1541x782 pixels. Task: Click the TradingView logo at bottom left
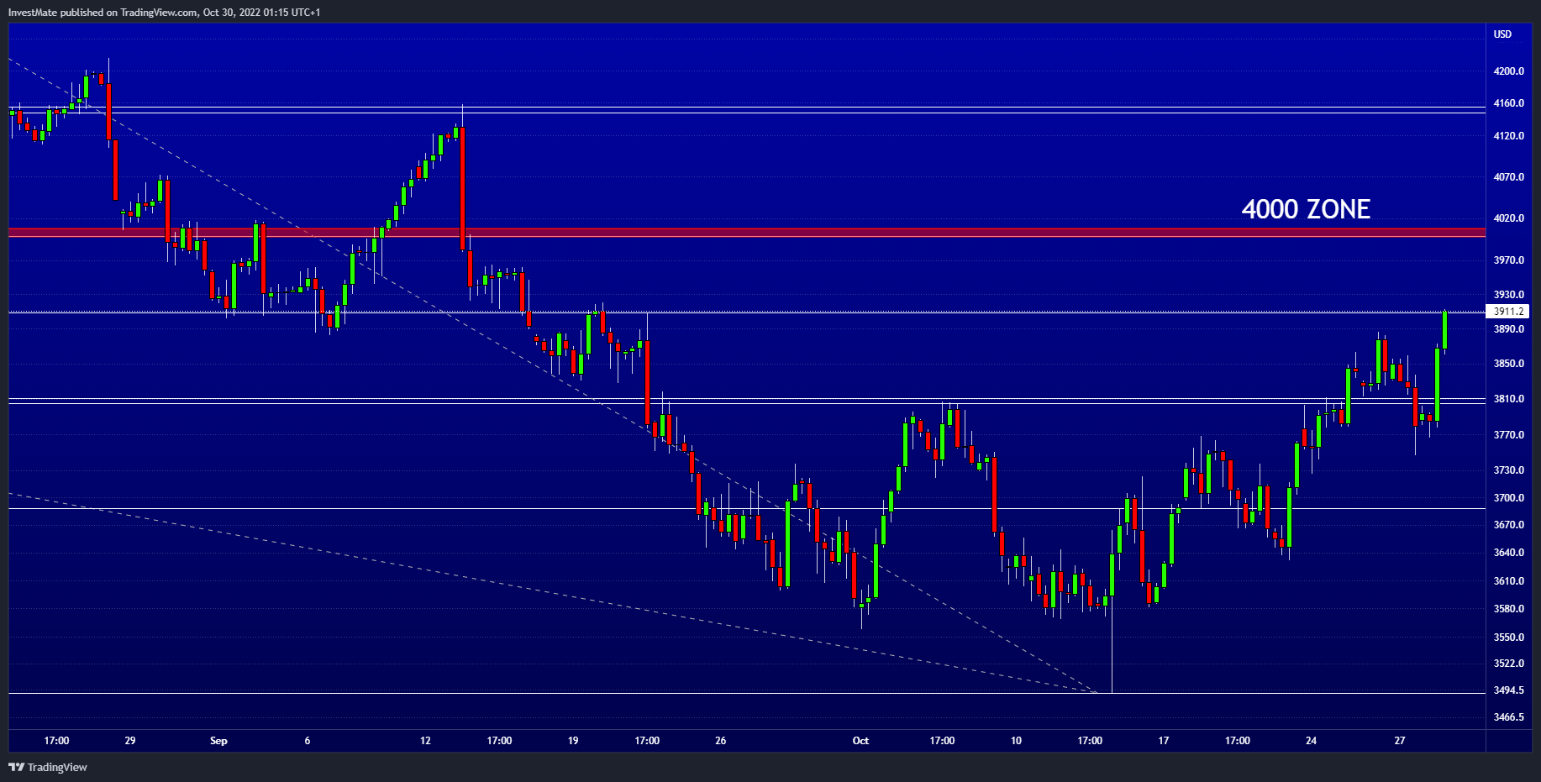(48, 767)
